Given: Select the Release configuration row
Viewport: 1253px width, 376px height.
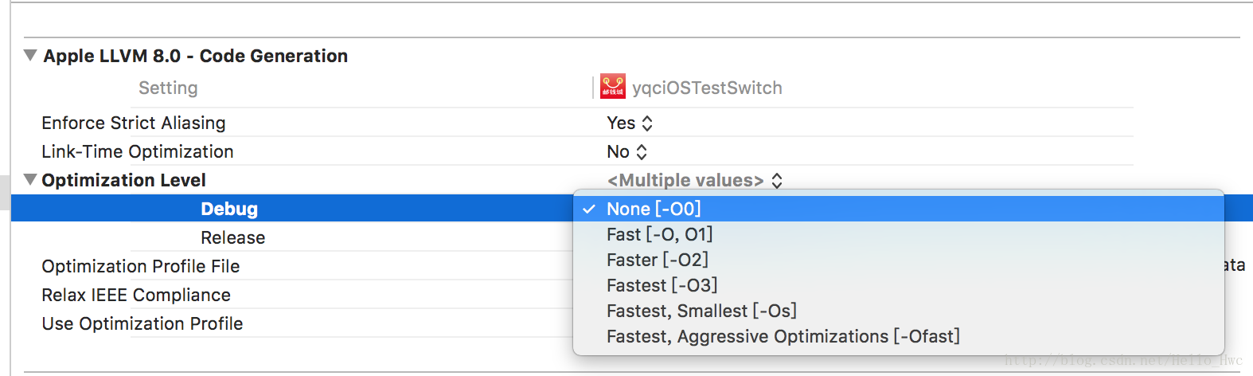Looking at the screenshot, I should (x=232, y=237).
